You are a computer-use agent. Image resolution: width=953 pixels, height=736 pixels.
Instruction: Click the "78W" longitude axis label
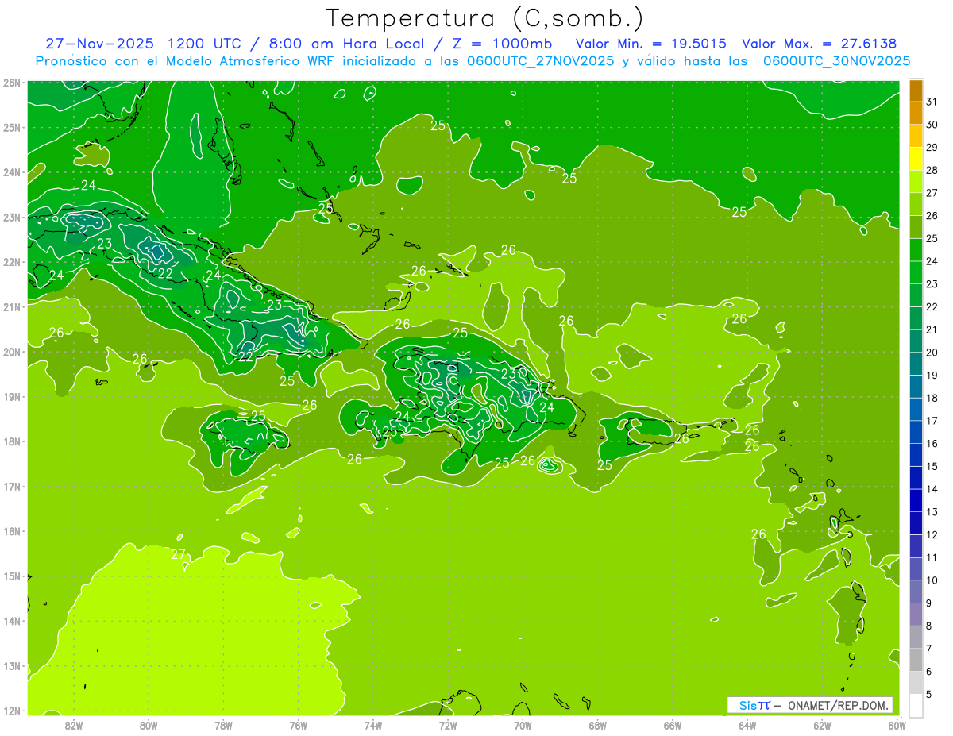click(x=223, y=725)
